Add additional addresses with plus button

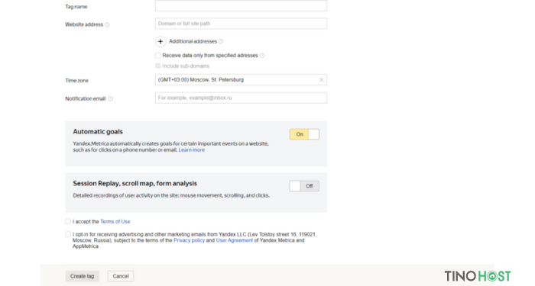[160, 41]
